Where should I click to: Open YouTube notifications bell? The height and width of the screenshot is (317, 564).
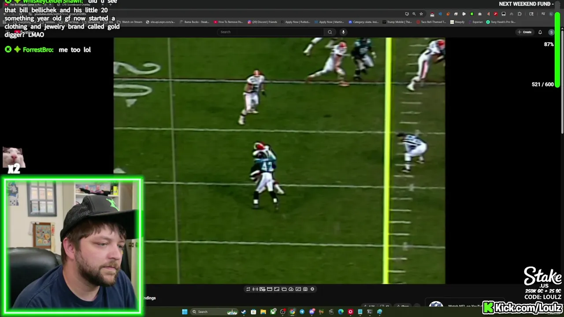coord(540,32)
